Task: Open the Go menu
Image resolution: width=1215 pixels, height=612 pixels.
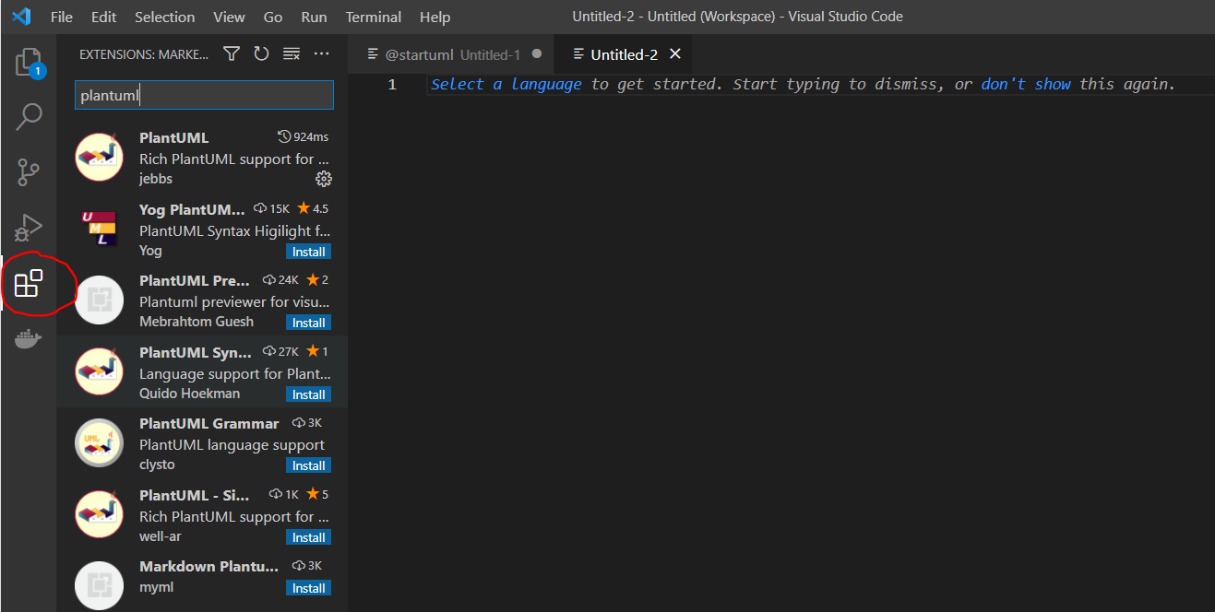Action: pos(273,17)
